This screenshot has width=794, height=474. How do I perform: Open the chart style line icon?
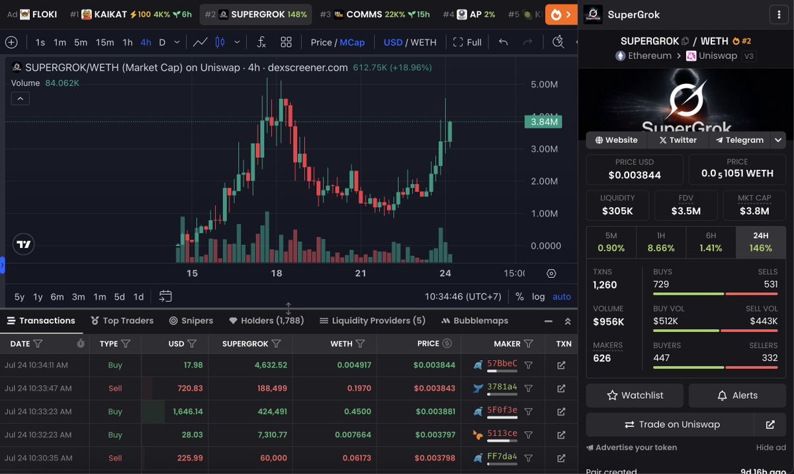pyautogui.click(x=200, y=42)
